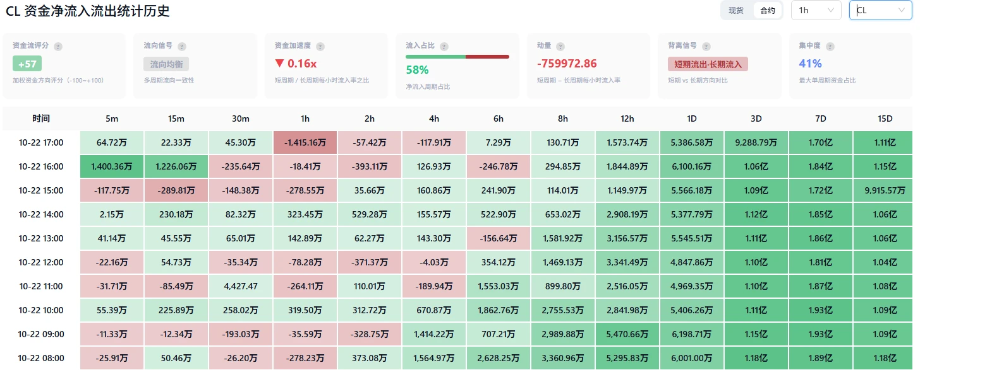The height and width of the screenshot is (370, 1004).
Task: Click the 流入占比 progress bar
Action: [x=457, y=57]
